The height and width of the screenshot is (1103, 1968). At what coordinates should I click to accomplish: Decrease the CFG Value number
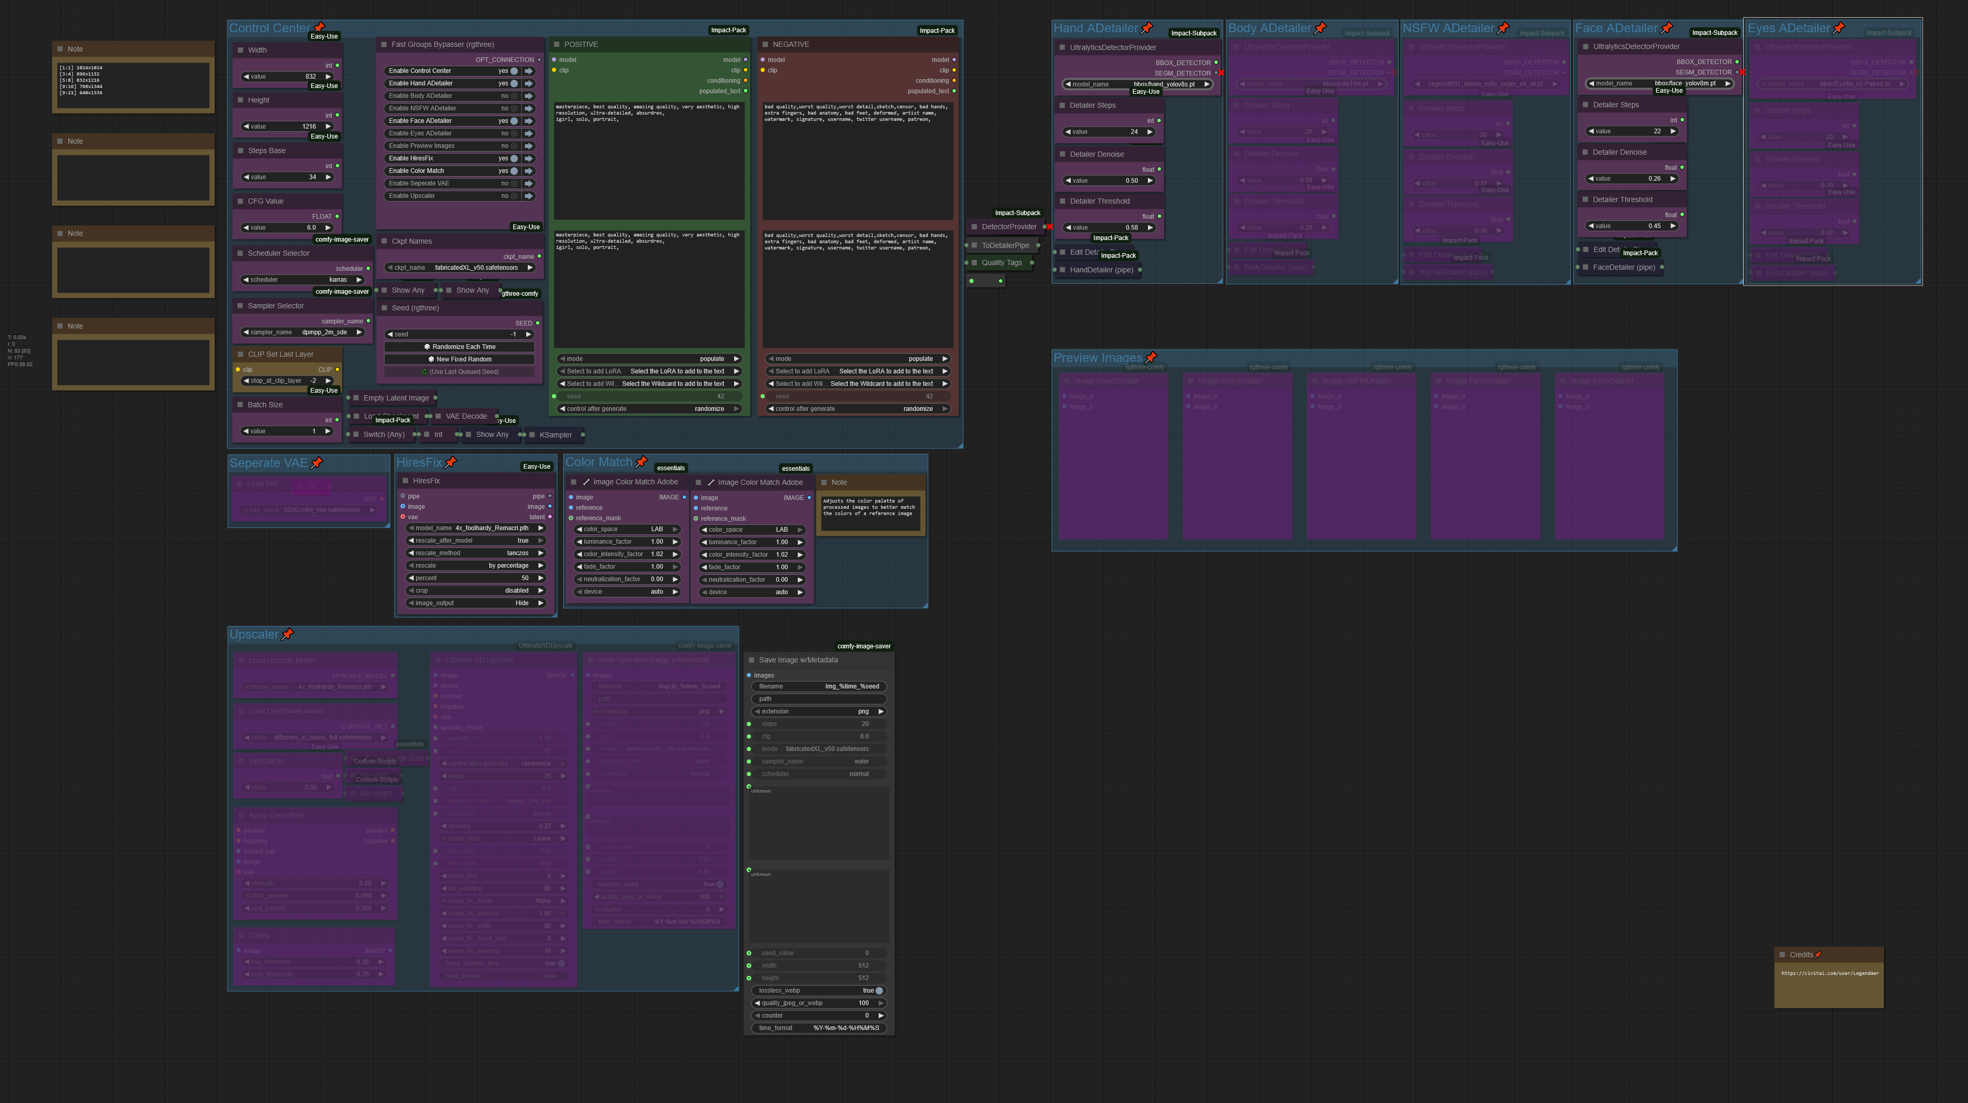[246, 228]
